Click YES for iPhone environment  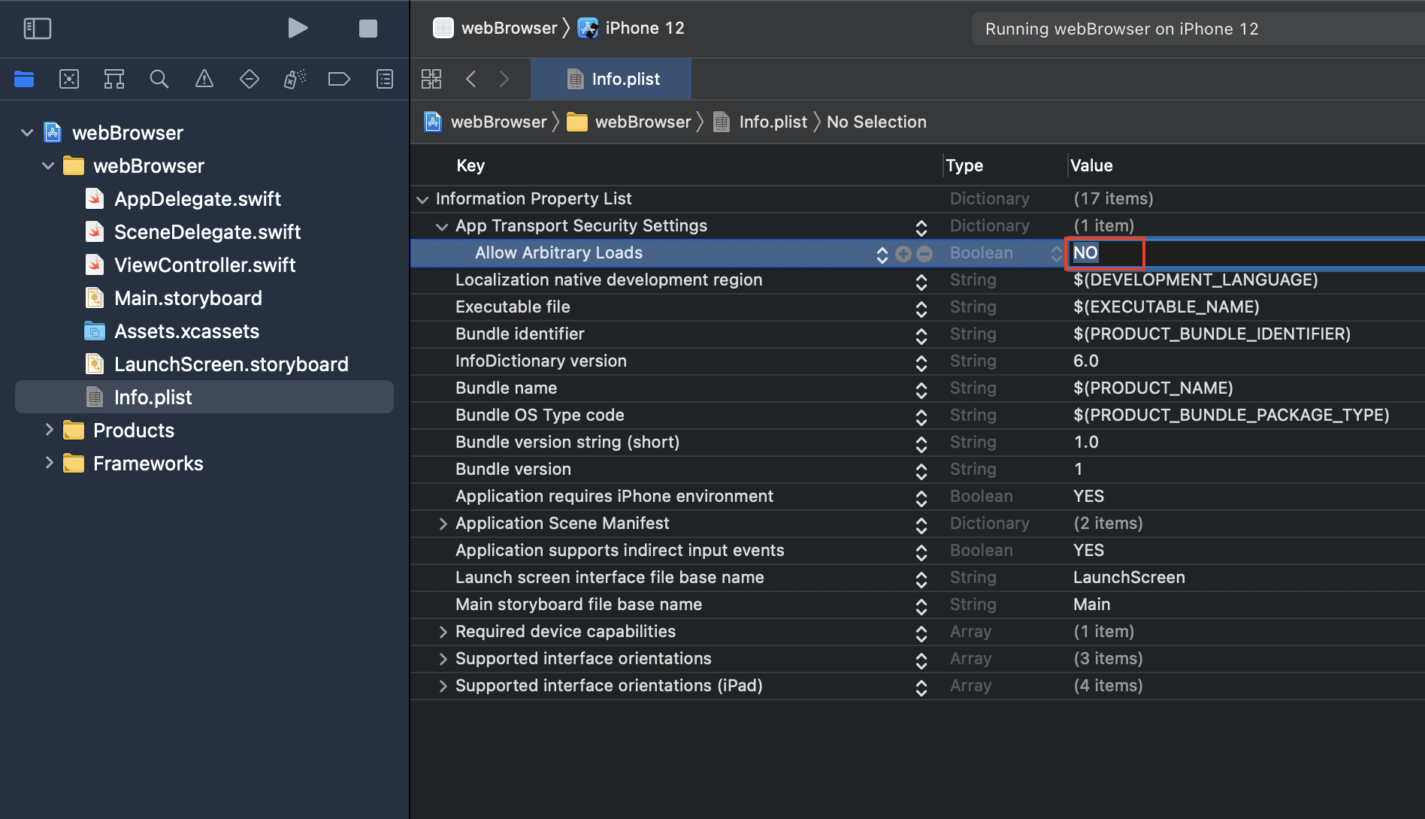pos(1088,497)
